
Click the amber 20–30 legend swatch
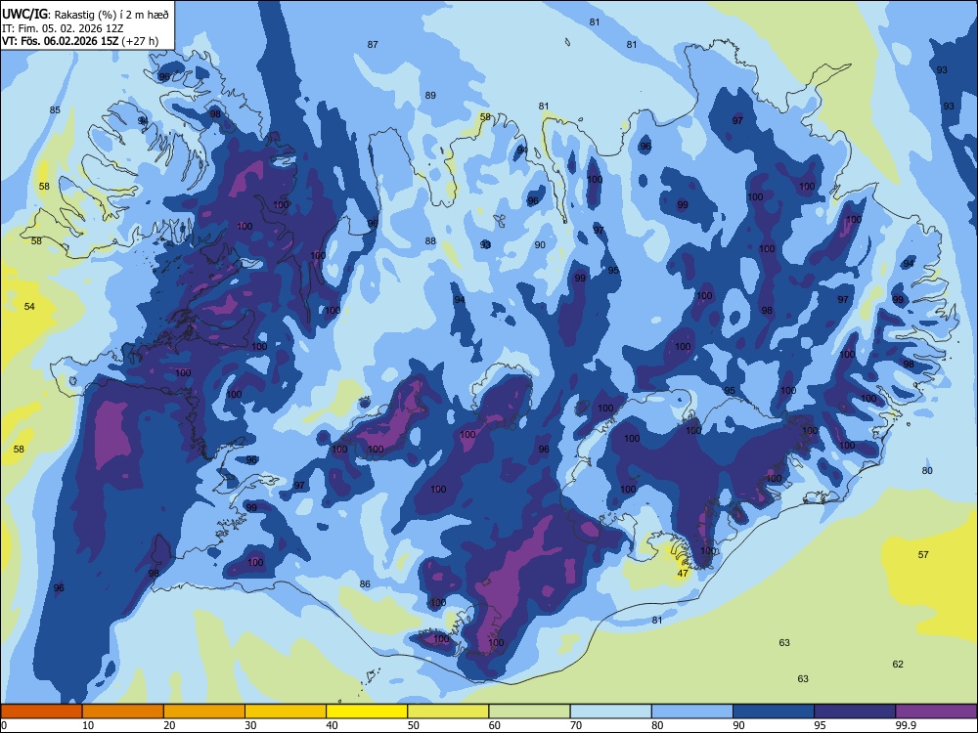204,711
